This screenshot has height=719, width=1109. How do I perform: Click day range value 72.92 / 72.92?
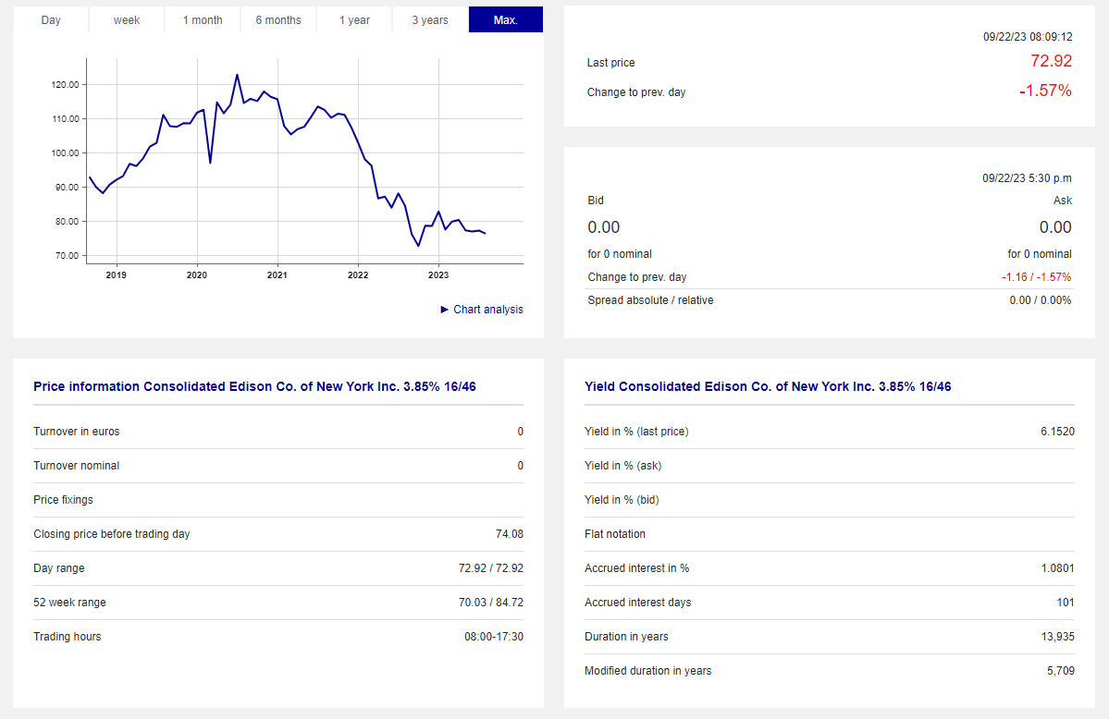(491, 568)
